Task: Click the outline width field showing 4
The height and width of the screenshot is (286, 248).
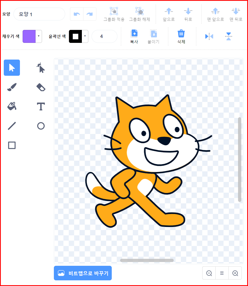Action: (104, 36)
